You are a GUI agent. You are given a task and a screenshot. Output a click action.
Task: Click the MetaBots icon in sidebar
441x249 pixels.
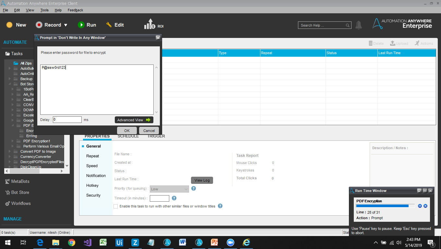8,181
